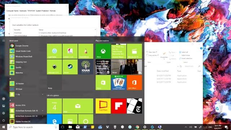Open the Groove Music live tile
231x130 pixels.
(119, 51)
